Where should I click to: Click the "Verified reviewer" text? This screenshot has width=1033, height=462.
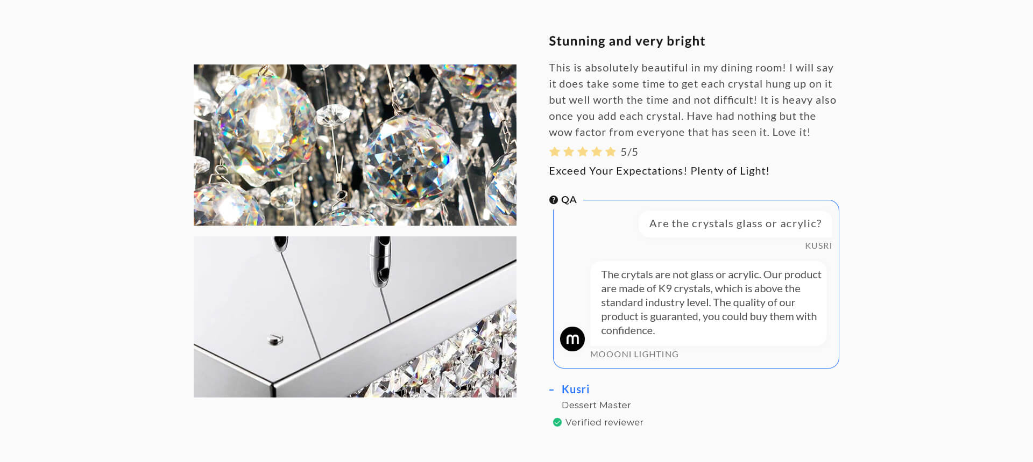click(x=604, y=422)
